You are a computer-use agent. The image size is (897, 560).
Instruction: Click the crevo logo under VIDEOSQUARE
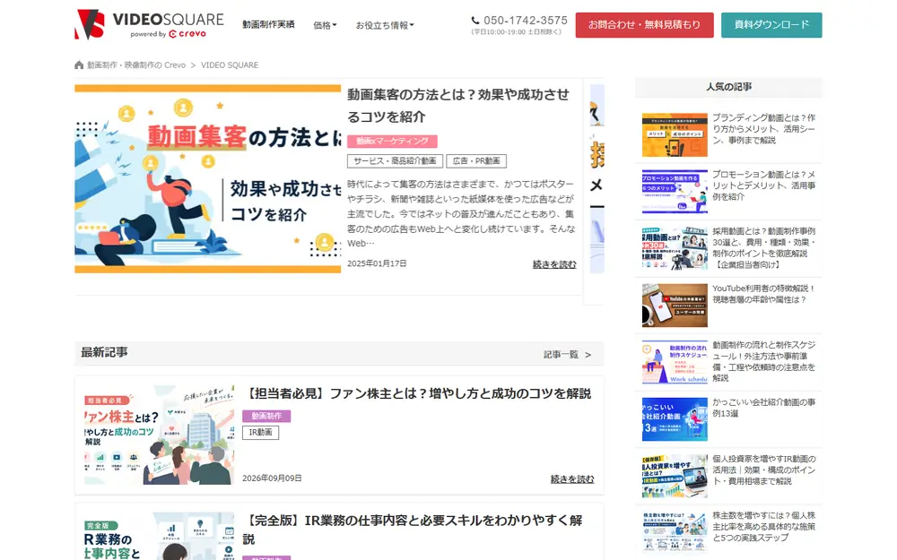coord(187,34)
